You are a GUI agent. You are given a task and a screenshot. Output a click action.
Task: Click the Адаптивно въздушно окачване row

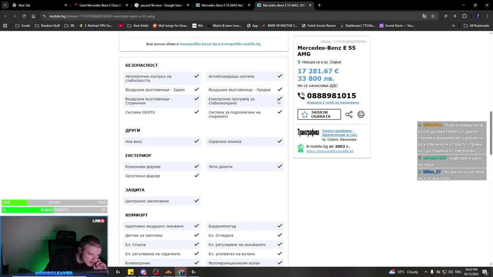[162, 226]
